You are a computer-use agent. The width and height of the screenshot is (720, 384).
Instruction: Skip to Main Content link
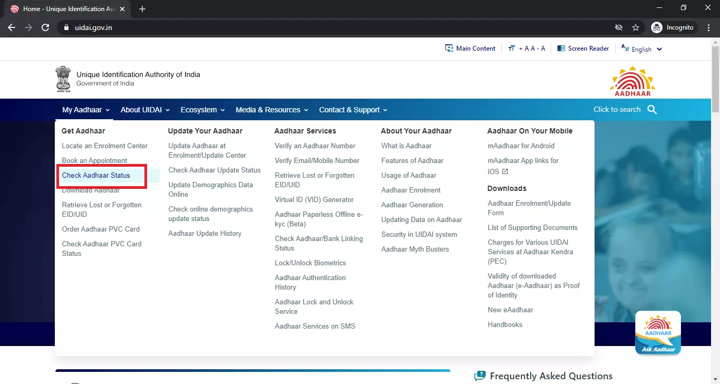tap(470, 49)
